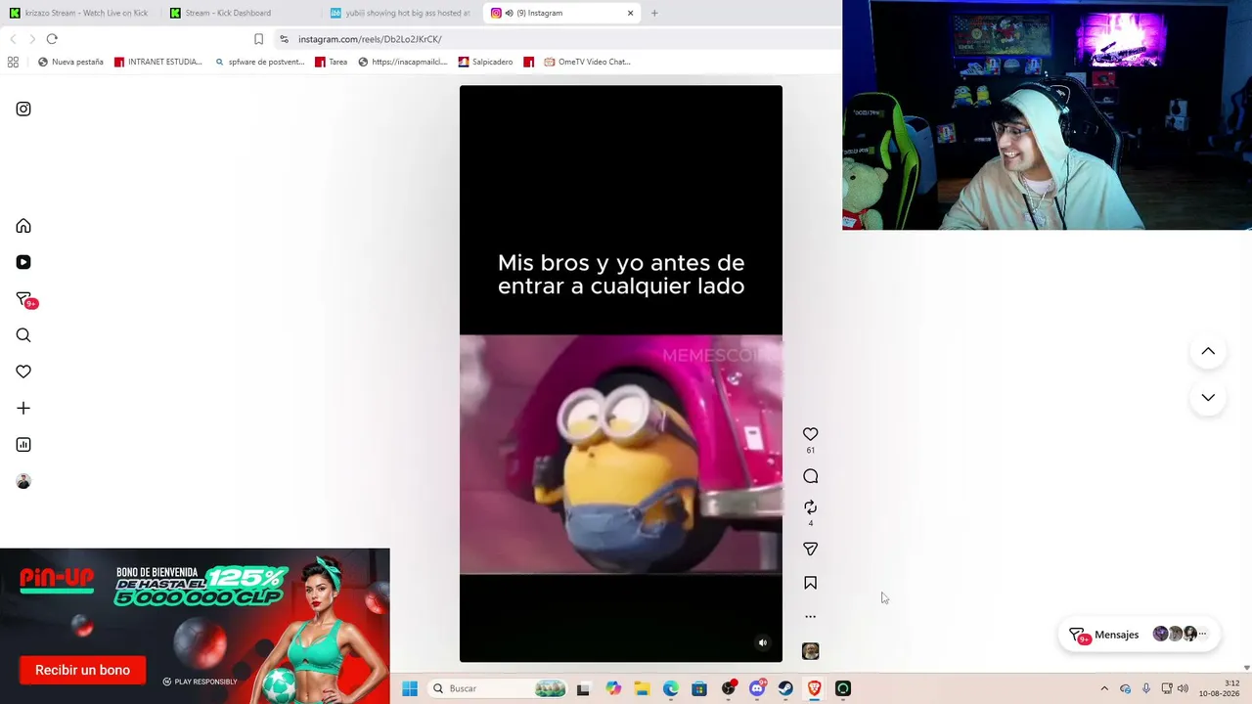Open OBS Studio from the taskbar
Screen dimensions: 1252x704
point(729,688)
